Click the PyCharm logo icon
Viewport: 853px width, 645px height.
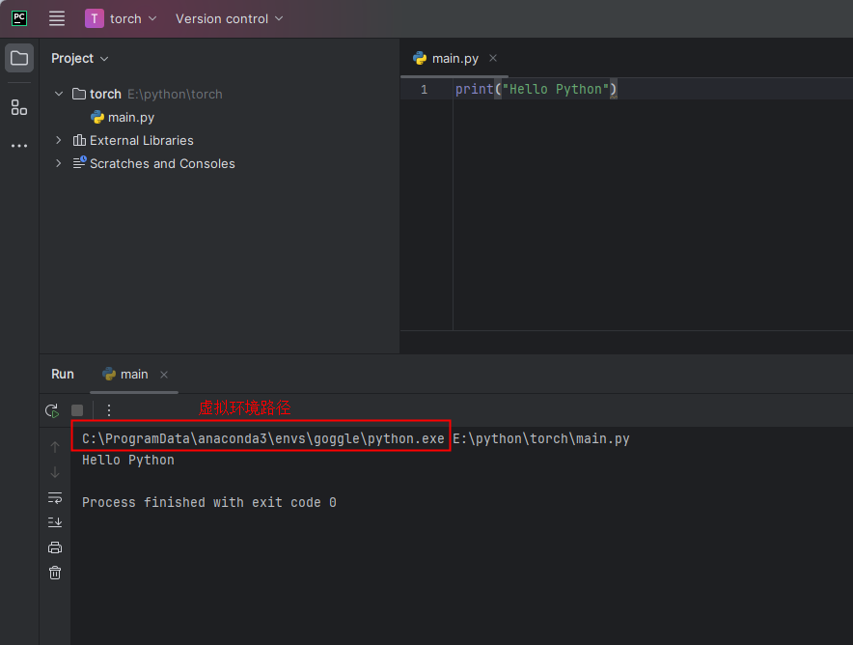pyautogui.click(x=19, y=18)
